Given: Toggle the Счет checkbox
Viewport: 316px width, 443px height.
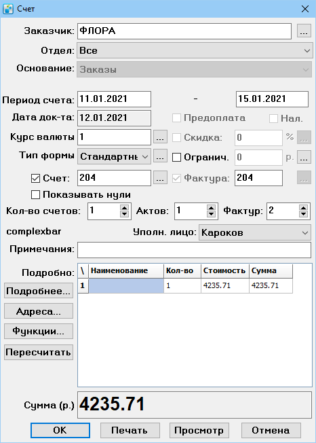Looking at the screenshot, I should coord(35,178).
